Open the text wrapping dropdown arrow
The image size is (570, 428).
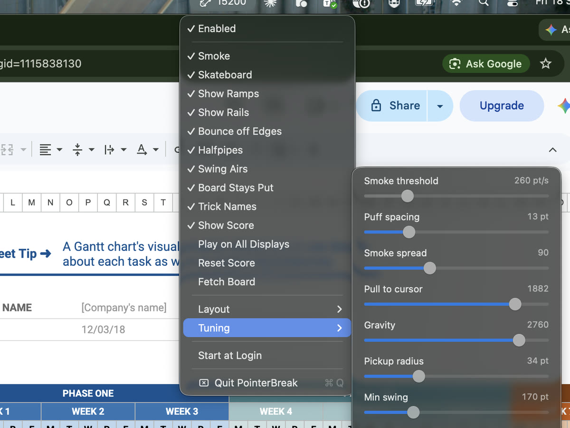[123, 150]
